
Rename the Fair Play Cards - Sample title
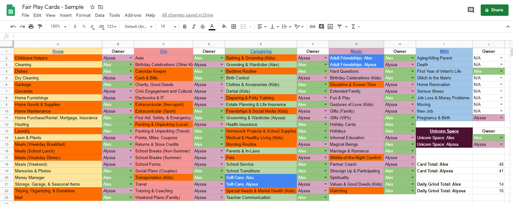(53, 7)
